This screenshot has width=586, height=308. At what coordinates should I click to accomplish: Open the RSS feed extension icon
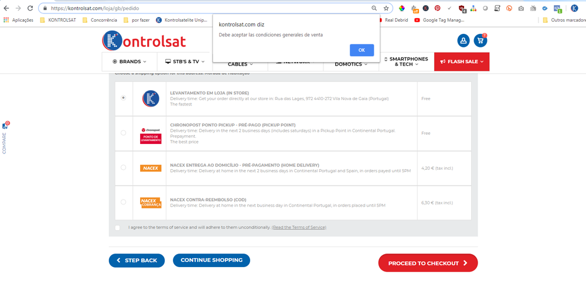[533, 8]
